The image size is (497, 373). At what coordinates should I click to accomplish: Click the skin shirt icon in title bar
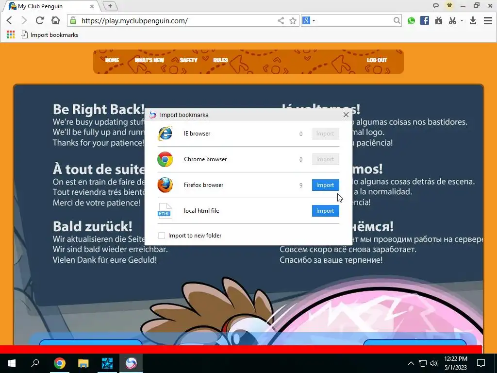449,5
